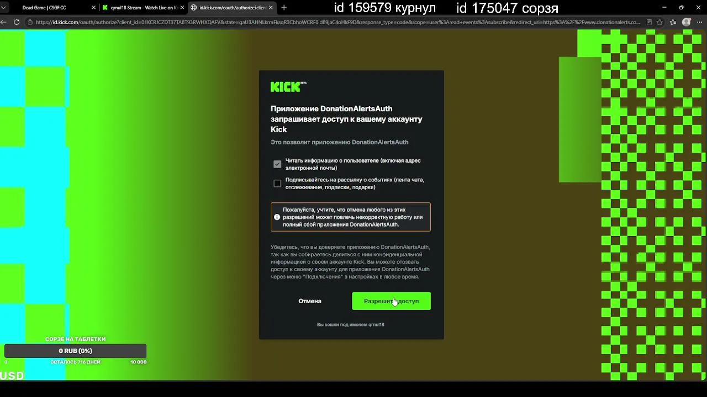Open the reader view icon in address bar

(649, 22)
